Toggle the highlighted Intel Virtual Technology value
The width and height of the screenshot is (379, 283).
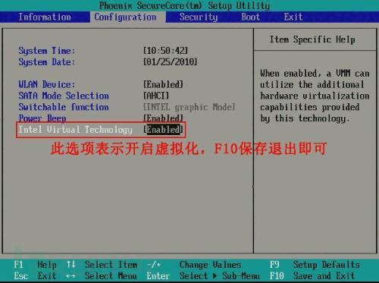point(163,130)
